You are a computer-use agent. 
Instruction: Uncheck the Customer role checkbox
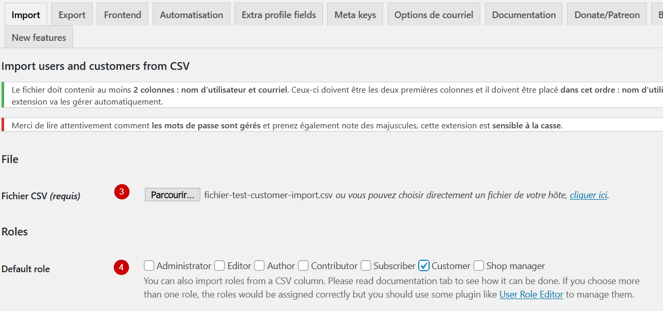tap(424, 265)
